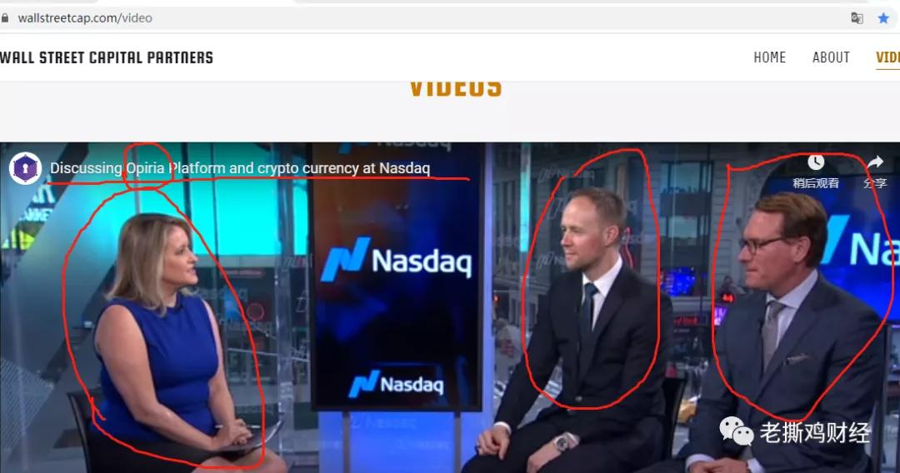Open the ABOUT navigation item

(x=831, y=57)
